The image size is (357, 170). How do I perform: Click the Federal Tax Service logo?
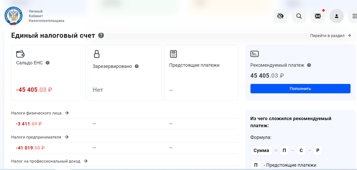(14, 16)
